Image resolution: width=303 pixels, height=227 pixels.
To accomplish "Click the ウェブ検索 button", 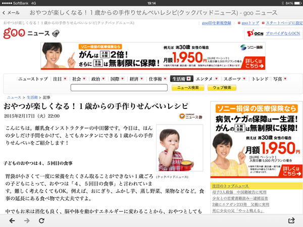I will (222, 88).
